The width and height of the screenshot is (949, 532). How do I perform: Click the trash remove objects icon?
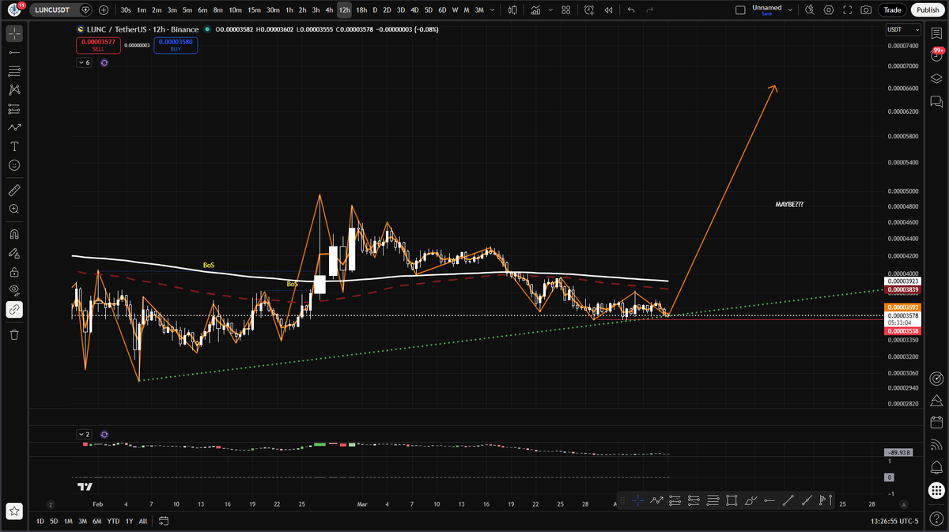click(14, 334)
